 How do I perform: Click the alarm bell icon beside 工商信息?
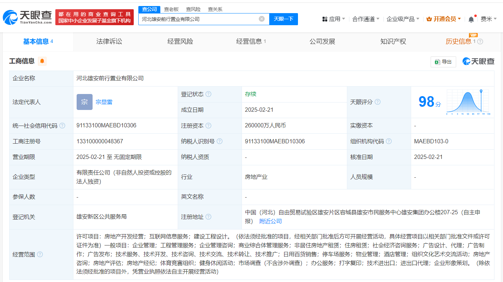point(42,61)
